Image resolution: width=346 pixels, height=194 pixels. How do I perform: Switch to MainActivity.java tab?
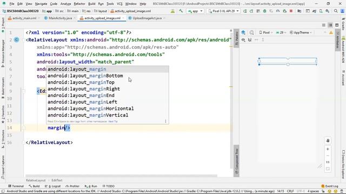click(60, 18)
